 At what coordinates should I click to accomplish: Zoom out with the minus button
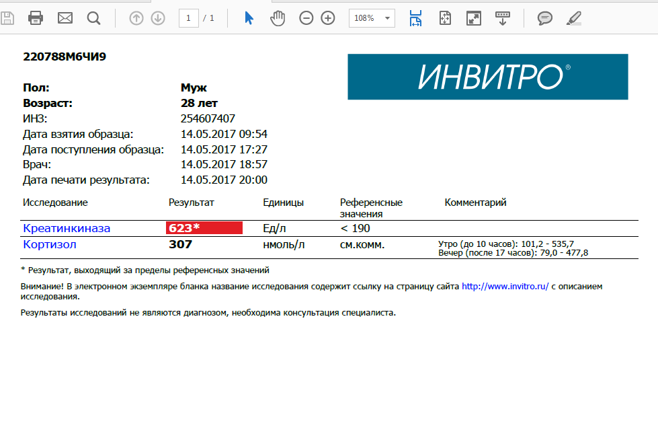306,18
